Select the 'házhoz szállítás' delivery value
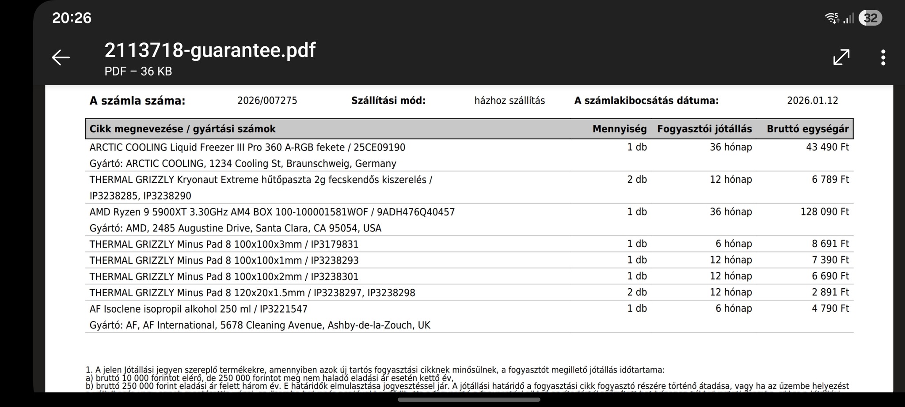 tap(510, 101)
